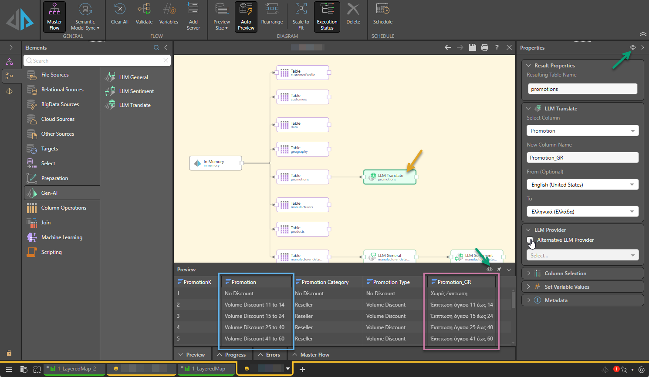Open the 1_LayeredMap_2 tab
649x377 pixels.
pos(76,369)
